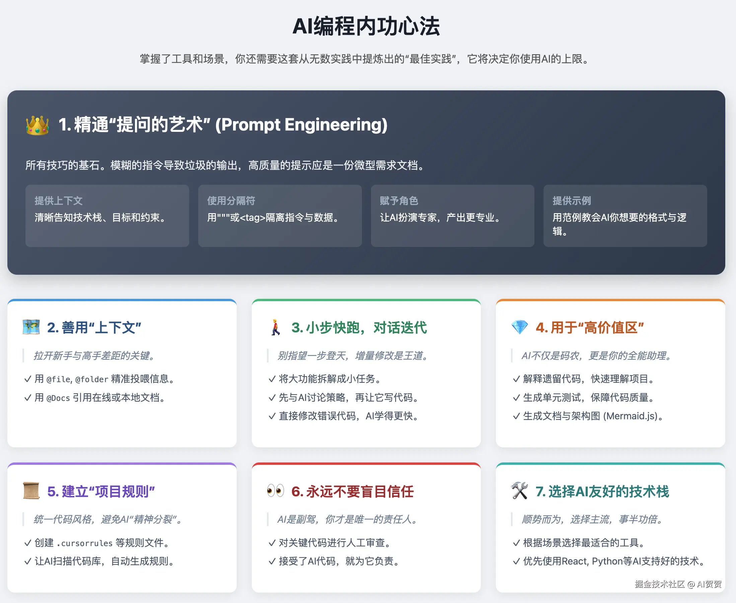Click the walking person emoji icon
Image resolution: width=736 pixels, height=603 pixels.
[x=275, y=327]
